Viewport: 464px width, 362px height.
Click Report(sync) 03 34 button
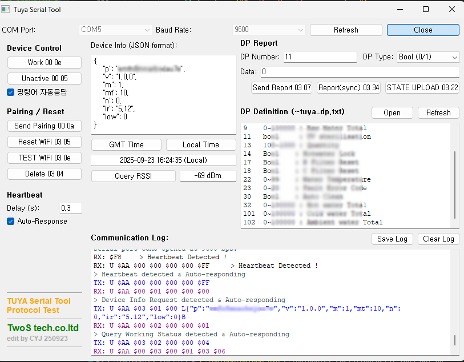349,87
